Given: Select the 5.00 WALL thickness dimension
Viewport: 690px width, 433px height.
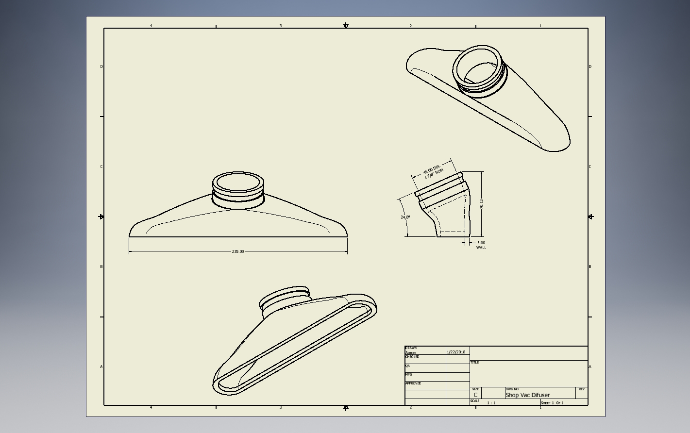Looking at the screenshot, I should [481, 245].
